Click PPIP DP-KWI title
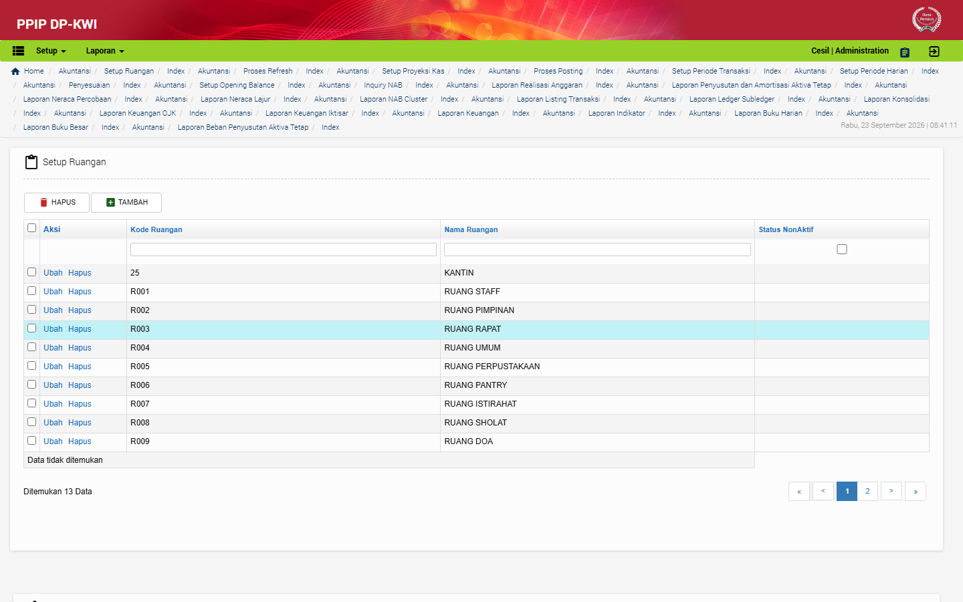This screenshot has width=963, height=602. coord(57,24)
